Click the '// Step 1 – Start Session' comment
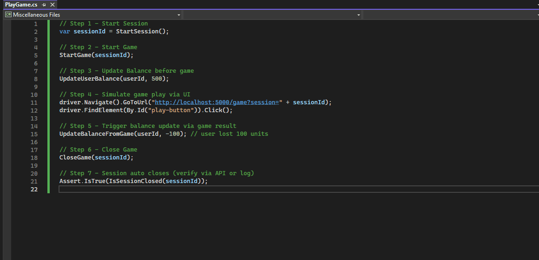 click(x=104, y=24)
